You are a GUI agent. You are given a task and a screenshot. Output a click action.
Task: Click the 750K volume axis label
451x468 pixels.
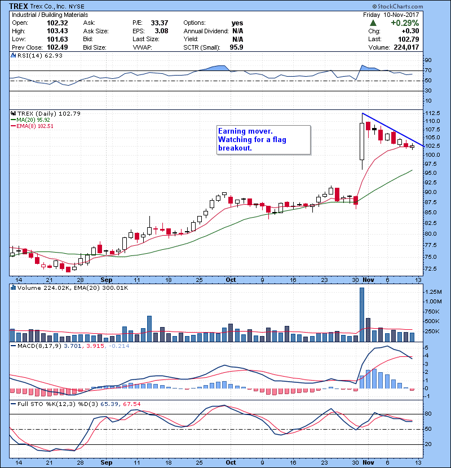point(432,312)
